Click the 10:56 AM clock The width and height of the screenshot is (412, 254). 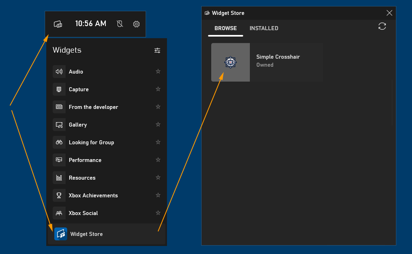pos(91,24)
